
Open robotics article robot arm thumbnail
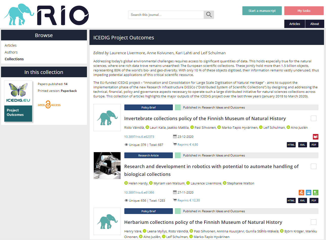coord(107,166)
